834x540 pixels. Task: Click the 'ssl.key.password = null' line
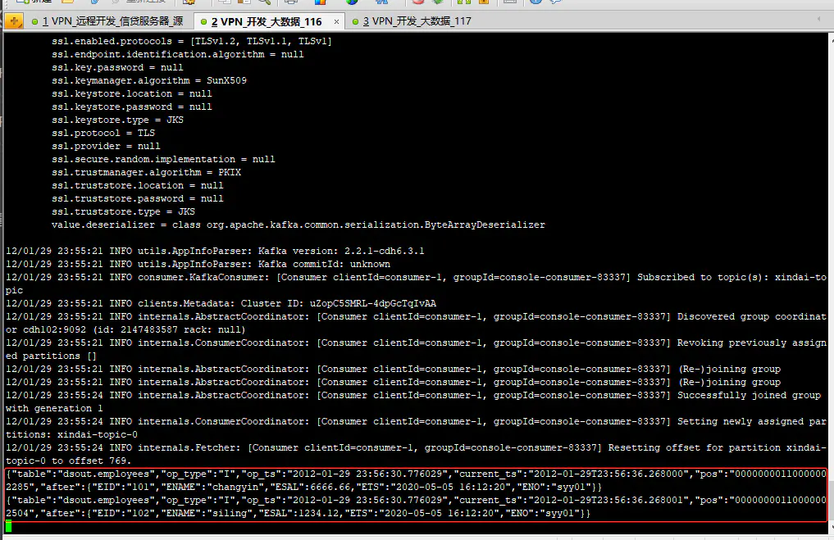tap(117, 67)
